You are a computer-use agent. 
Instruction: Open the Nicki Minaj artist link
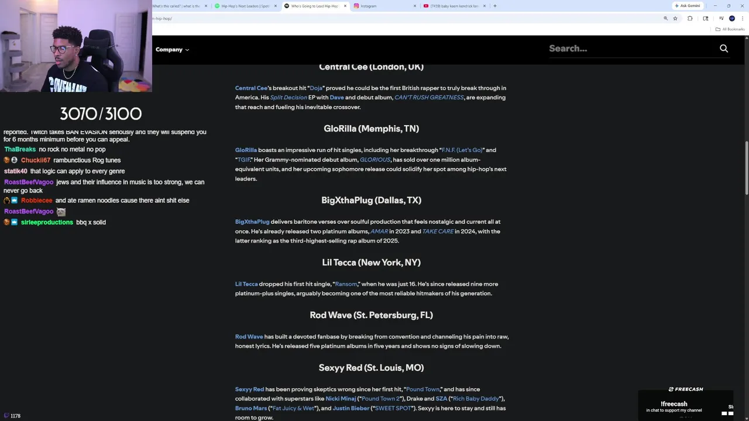tap(341, 399)
